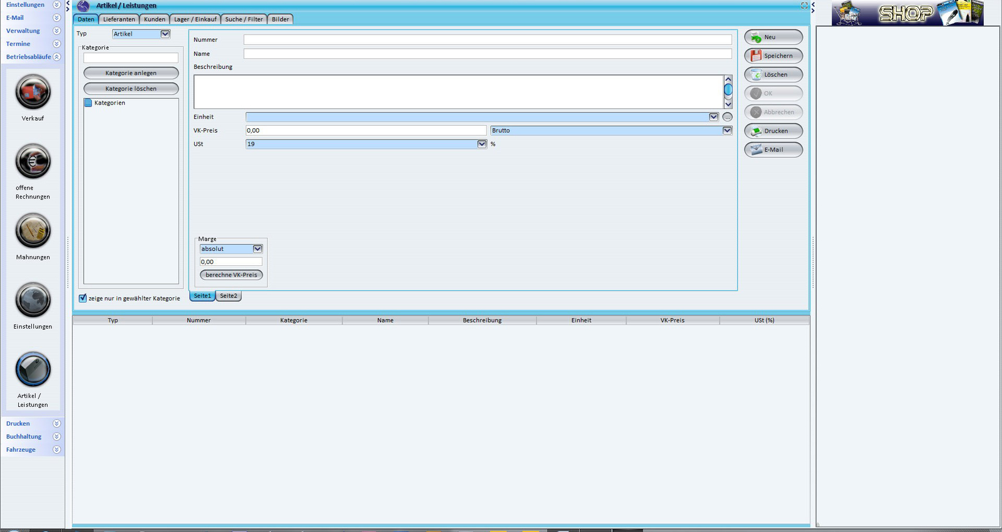Click the Beschreibung scrollbar thumb
The height and width of the screenshot is (532, 1002).
[728, 90]
